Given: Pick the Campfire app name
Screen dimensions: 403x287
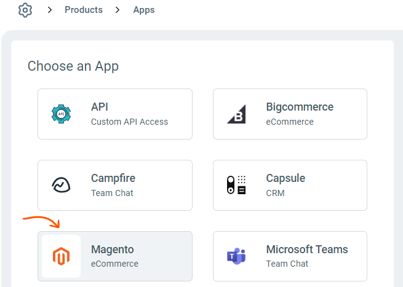Looking at the screenshot, I should point(113,178).
